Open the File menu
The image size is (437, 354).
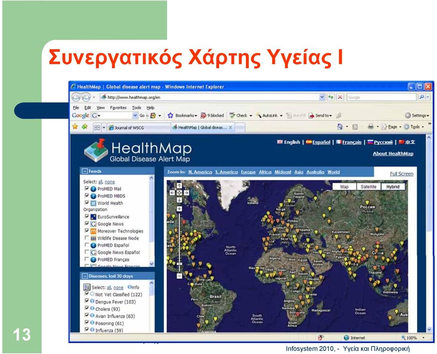coord(76,107)
